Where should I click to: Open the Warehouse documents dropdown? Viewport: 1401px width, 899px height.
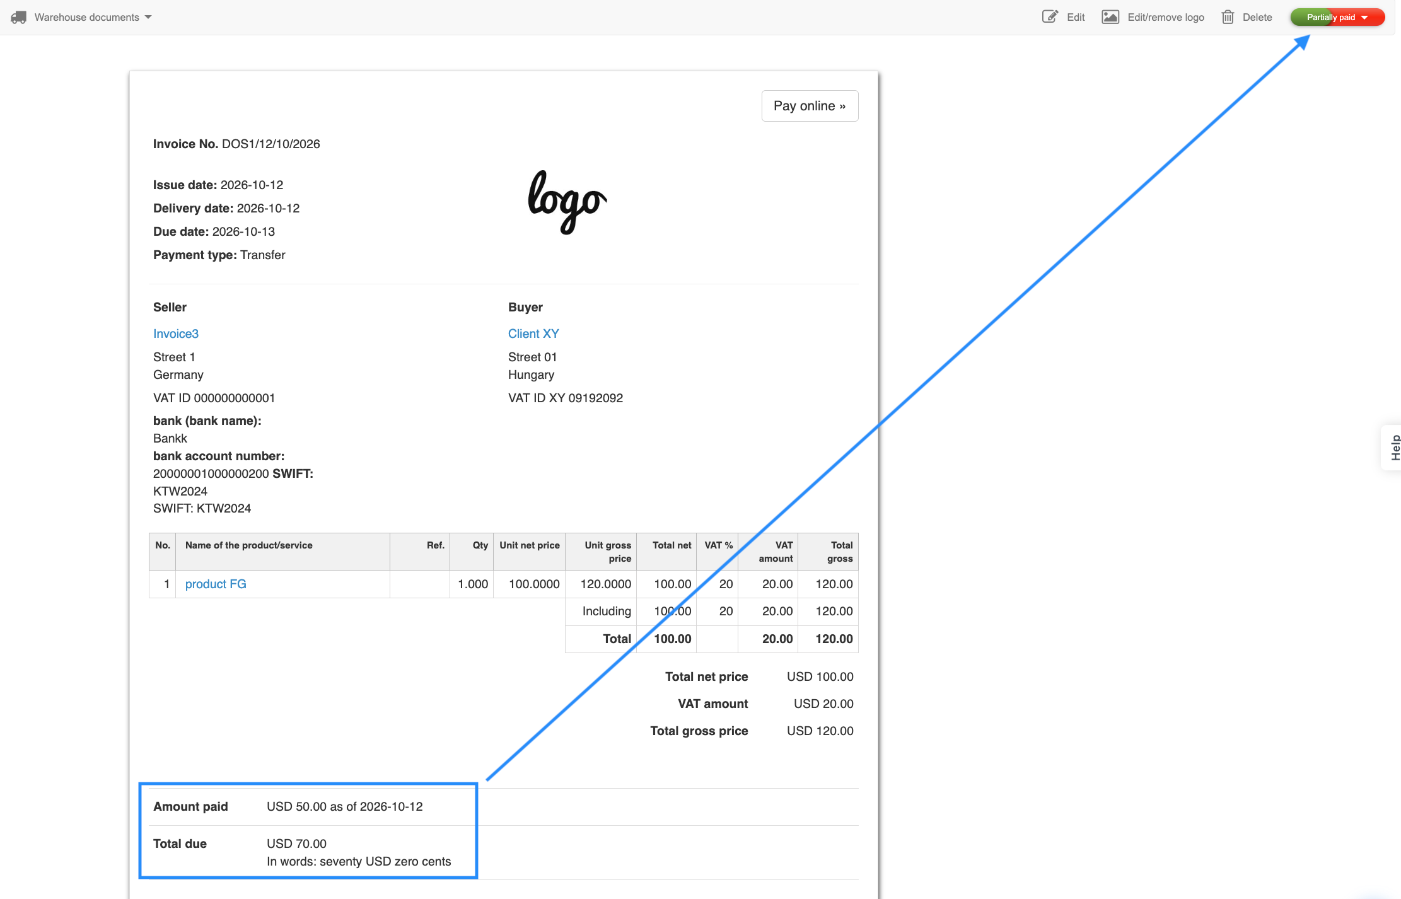pyautogui.click(x=93, y=17)
